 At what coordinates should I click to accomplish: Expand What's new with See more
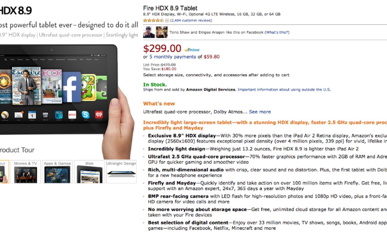pyautogui.click(x=260, y=112)
